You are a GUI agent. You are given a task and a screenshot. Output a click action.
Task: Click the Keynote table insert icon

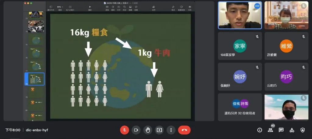pos(107,7)
